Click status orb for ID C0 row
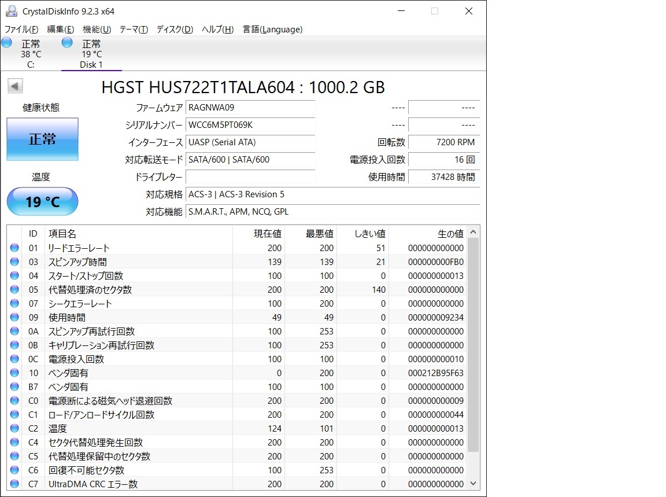 click(x=14, y=400)
